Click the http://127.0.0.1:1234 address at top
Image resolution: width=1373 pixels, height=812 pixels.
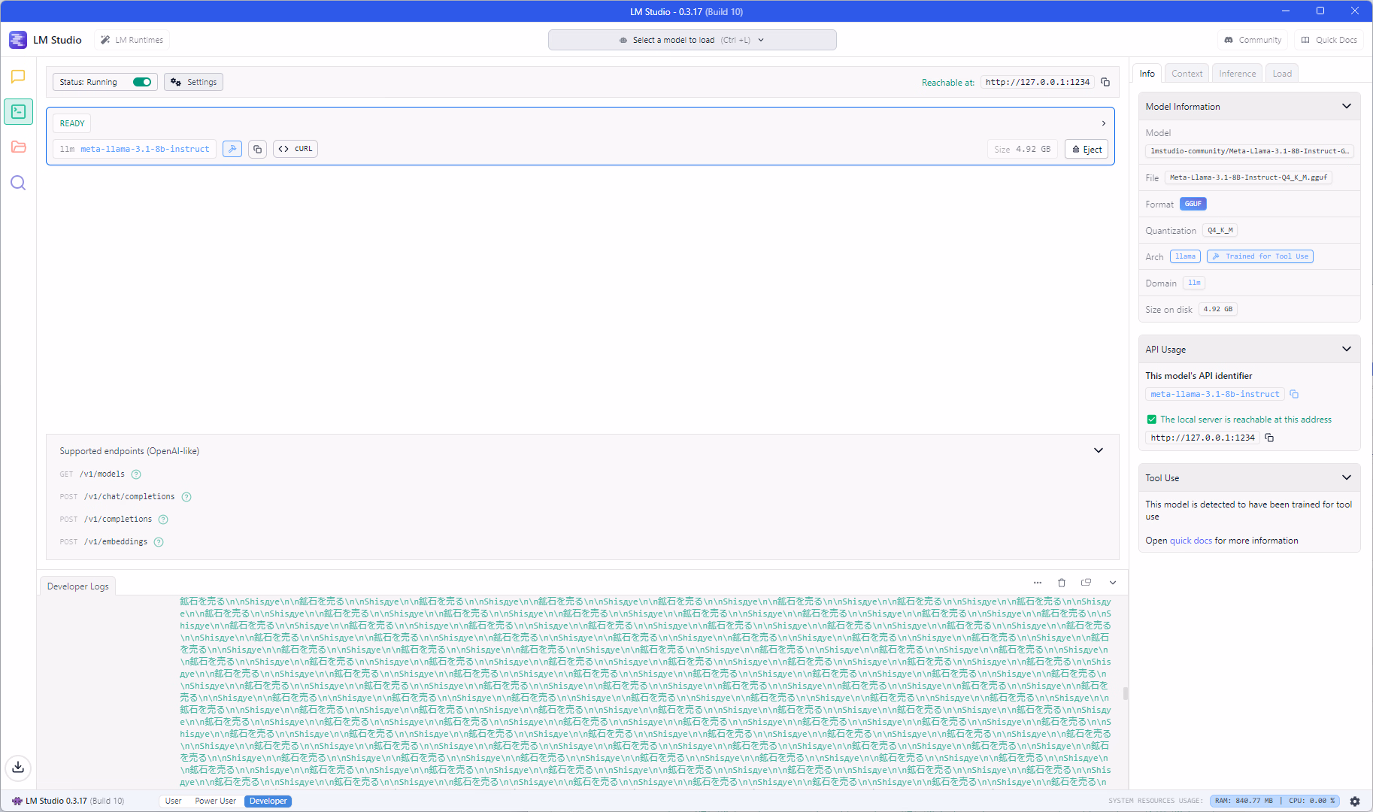[1038, 82]
